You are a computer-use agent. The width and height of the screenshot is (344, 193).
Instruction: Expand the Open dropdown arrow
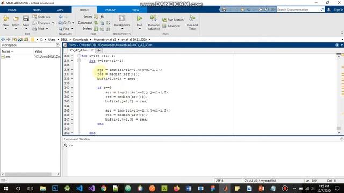pyautogui.click(x=16, y=29)
